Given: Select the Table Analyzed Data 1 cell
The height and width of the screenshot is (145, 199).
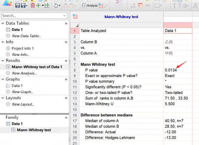Looking at the screenshot, I should coord(178,31).
